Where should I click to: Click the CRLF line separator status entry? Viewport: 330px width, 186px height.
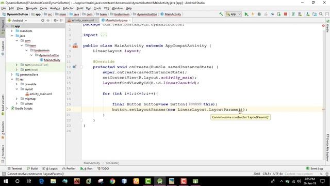click(x=267, y=174)
